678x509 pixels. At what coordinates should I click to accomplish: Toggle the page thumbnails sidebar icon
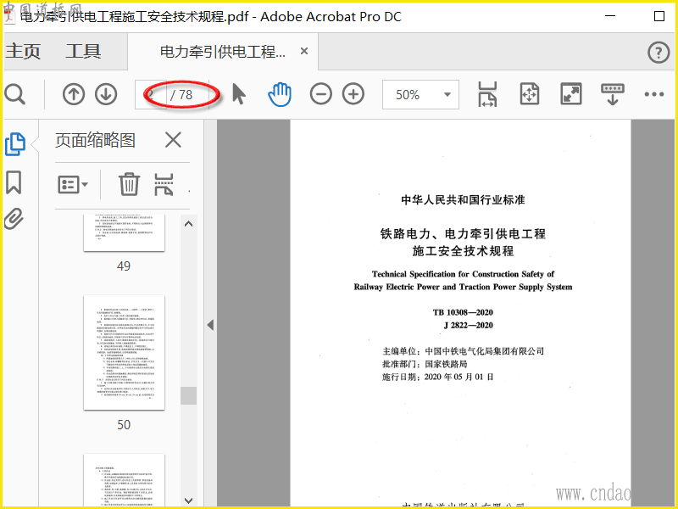(15, 144)
